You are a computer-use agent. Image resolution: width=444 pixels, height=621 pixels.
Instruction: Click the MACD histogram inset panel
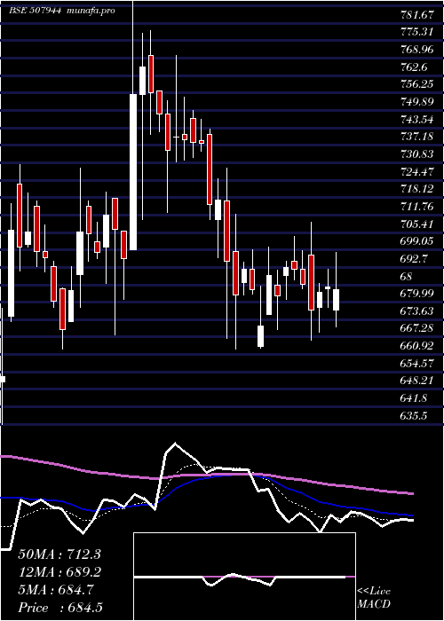click(244, 577)
